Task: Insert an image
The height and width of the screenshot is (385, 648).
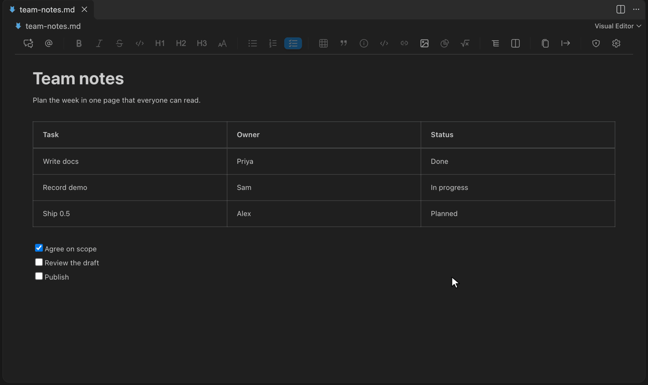Action: coord(424,43)
